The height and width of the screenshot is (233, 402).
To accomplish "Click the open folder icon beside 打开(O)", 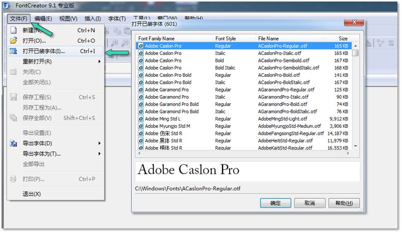I will [x=13, y=41].
